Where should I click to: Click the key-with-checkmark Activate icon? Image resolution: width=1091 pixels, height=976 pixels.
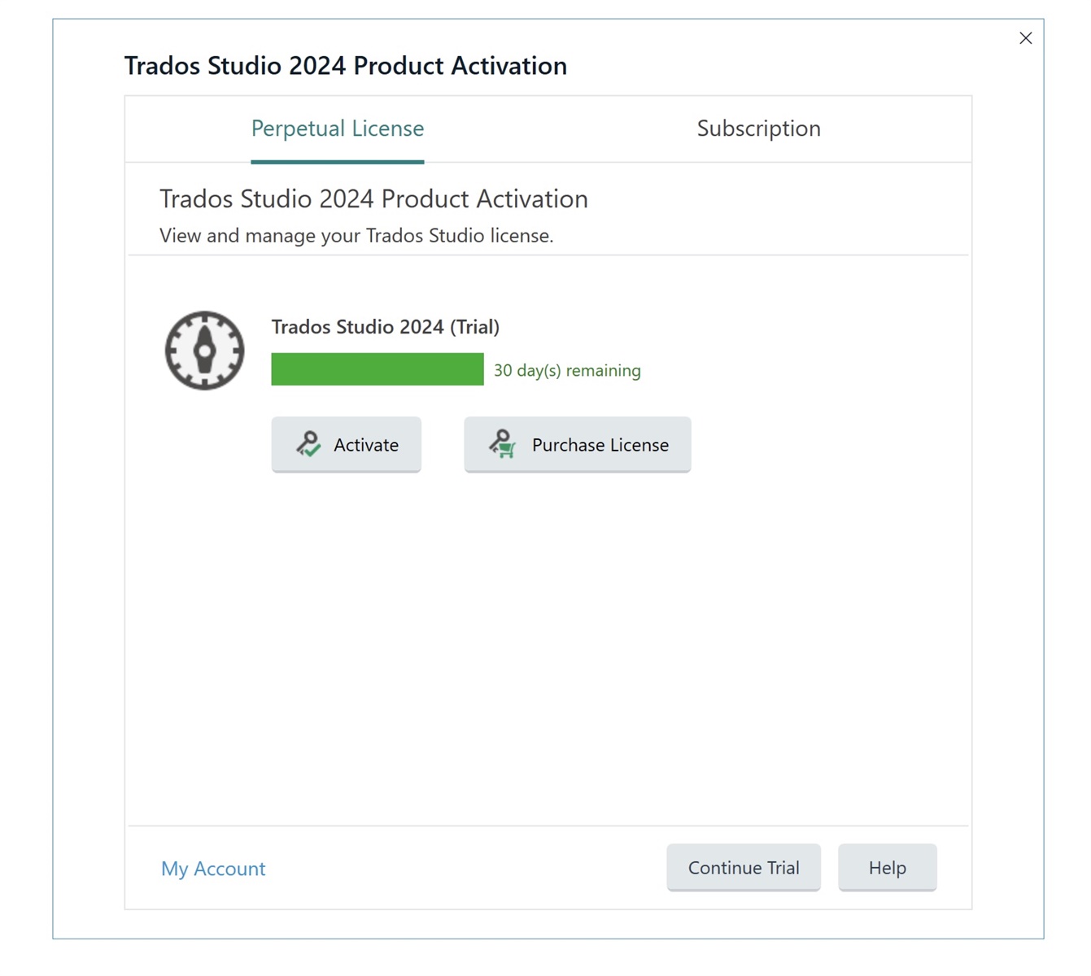pos(308,444)
